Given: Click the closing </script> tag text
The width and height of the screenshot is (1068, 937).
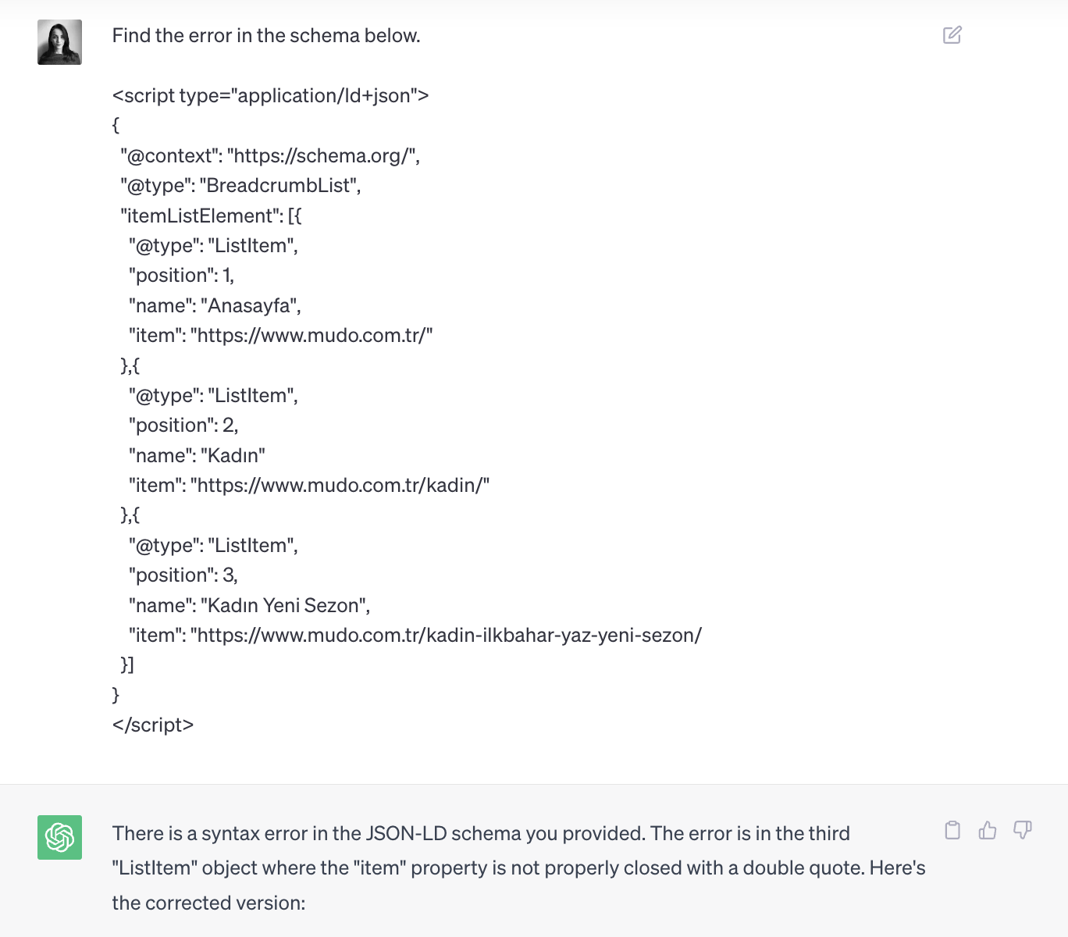Looking at the screenshot, I should click(153, 725).
